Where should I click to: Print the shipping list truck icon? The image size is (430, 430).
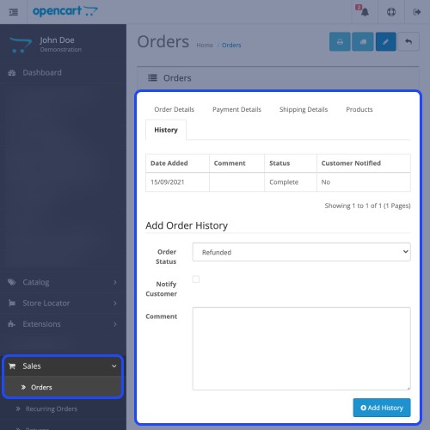coord(363,42)
